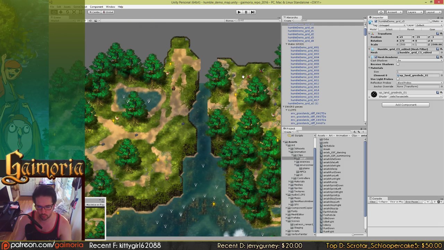Toggle the object active checkbox in Inspector
444x250 pixels.
[x=376, y=22]
